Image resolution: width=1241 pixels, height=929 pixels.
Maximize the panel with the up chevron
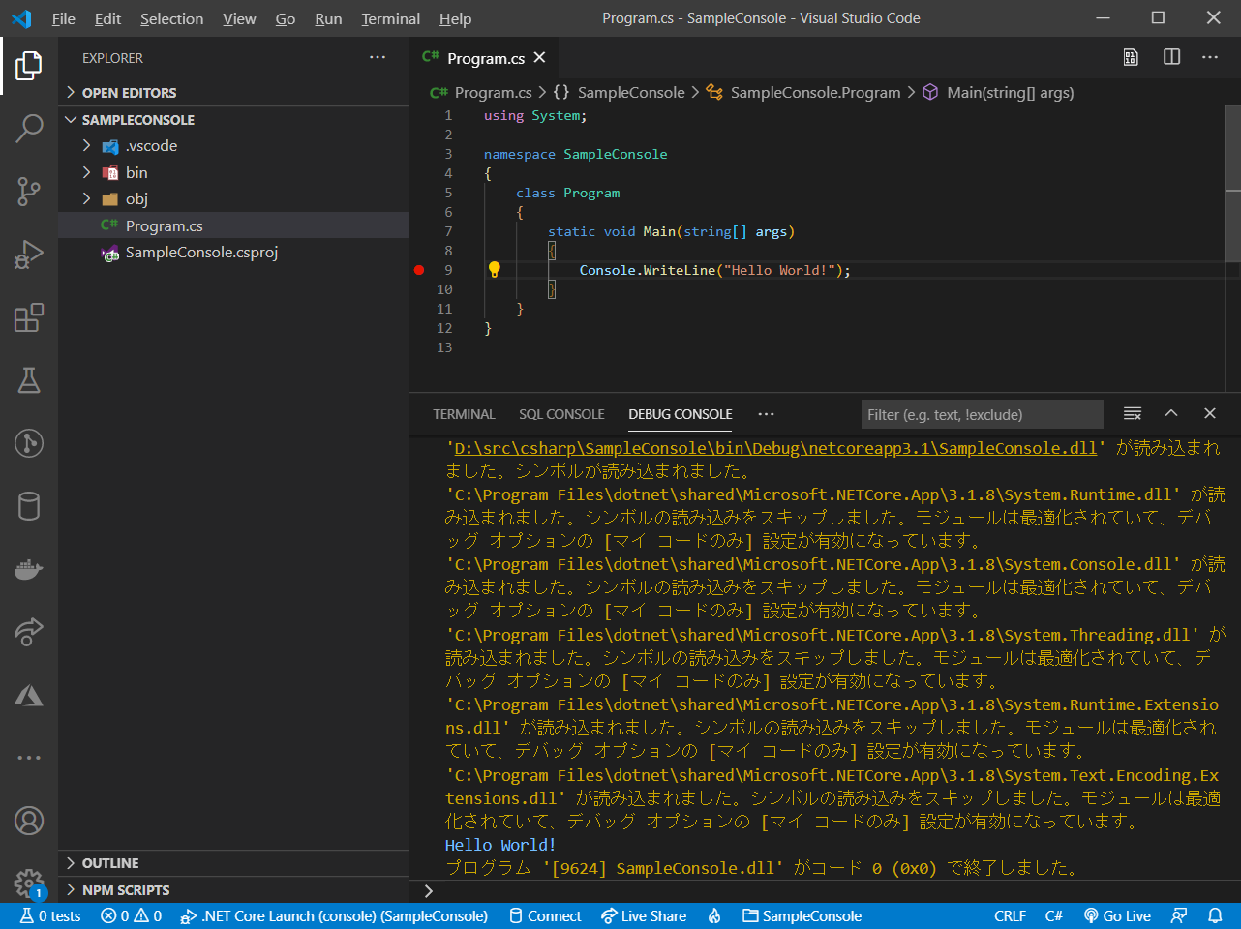[1171, 413]
